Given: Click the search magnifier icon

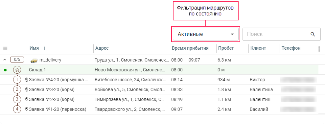Looking at the screenshot, I should [x=313, y=34].
